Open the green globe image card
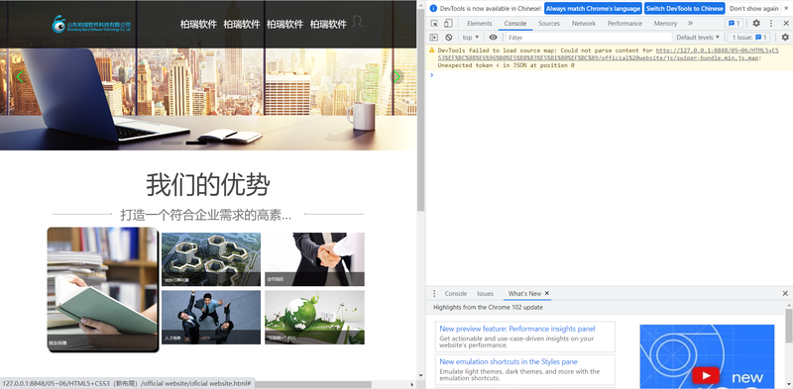Image resolution: width=793 pixels, height=389 pixels. (314, 318)
